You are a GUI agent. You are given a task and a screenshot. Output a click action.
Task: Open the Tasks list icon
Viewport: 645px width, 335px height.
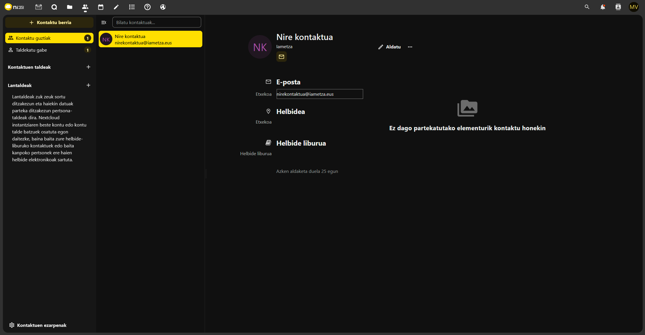[132, 7]
